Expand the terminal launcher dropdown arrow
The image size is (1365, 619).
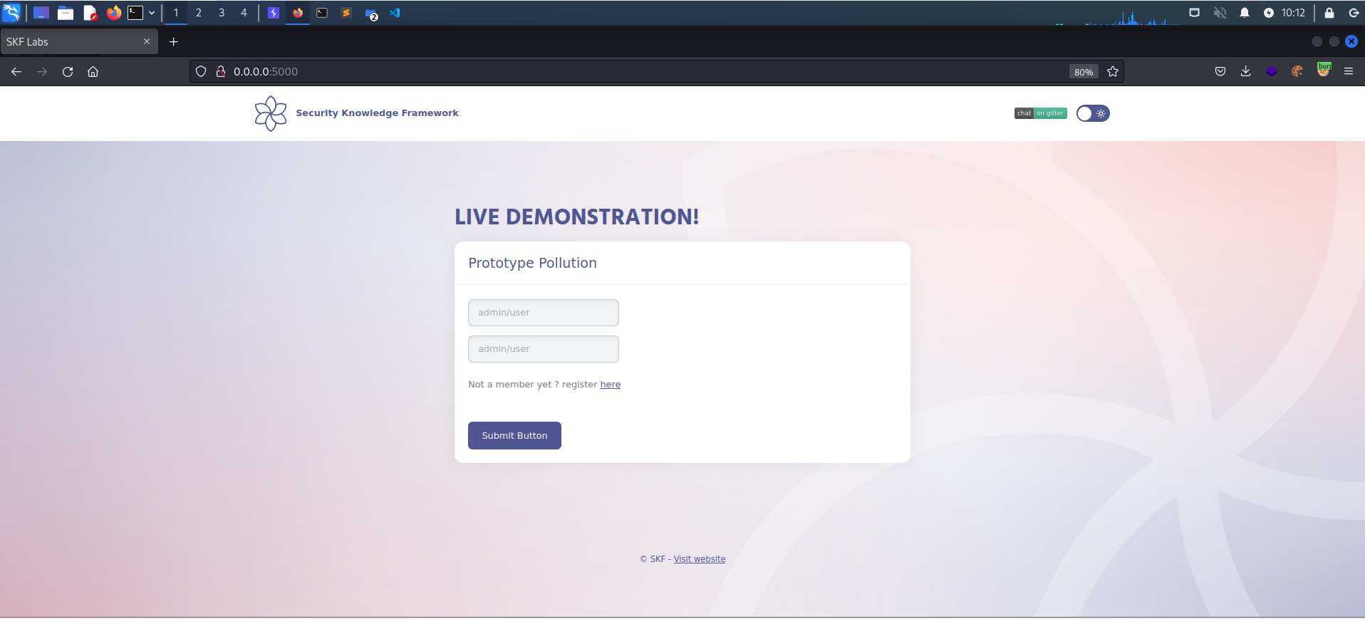click(x=152, y=13)
